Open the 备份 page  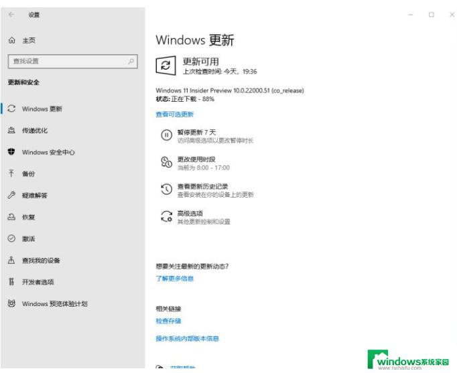click(73, 173)
